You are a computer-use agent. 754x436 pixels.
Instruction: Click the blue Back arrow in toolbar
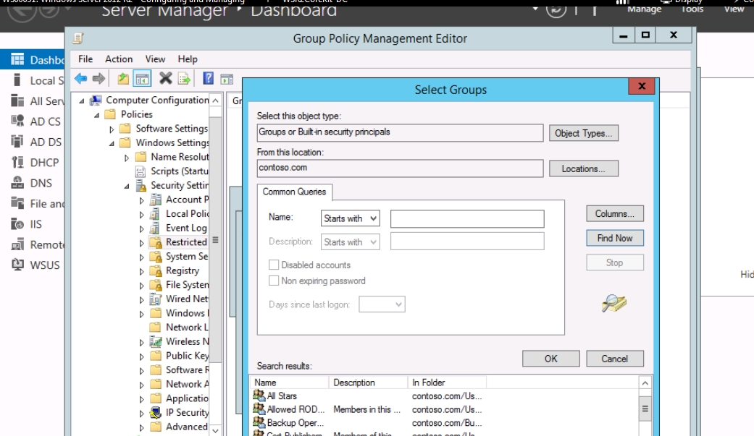(x=80, y=79)
